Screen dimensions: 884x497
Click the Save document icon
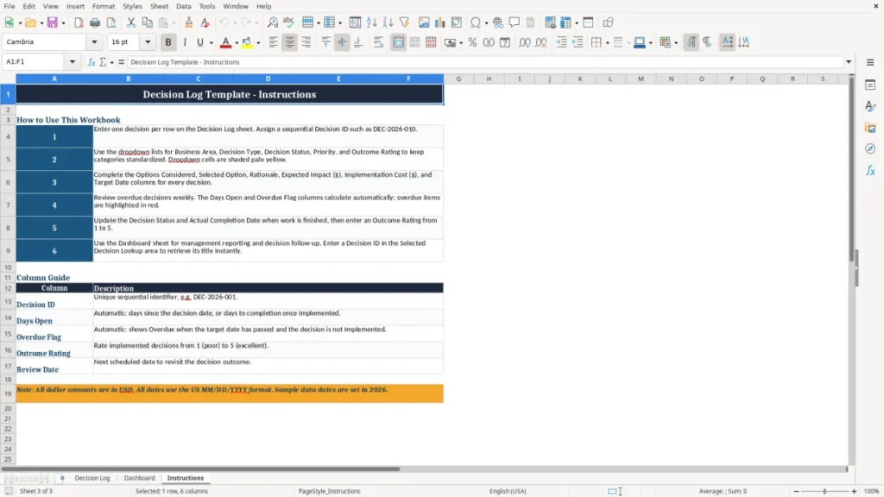point(52,22)
